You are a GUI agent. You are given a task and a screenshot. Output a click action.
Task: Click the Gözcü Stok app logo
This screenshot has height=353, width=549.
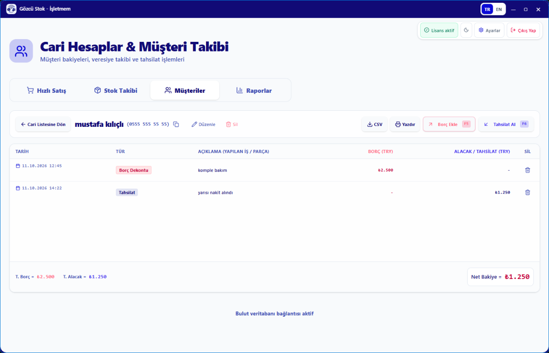[11, 9]
